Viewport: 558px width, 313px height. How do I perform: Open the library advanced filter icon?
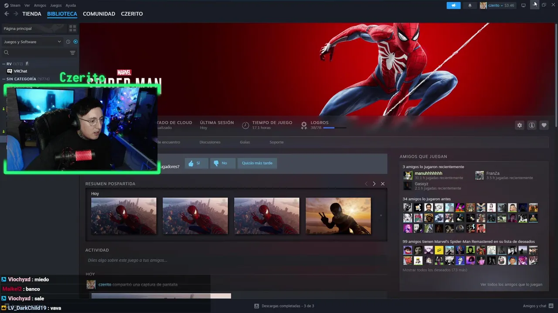click(72, 53)
